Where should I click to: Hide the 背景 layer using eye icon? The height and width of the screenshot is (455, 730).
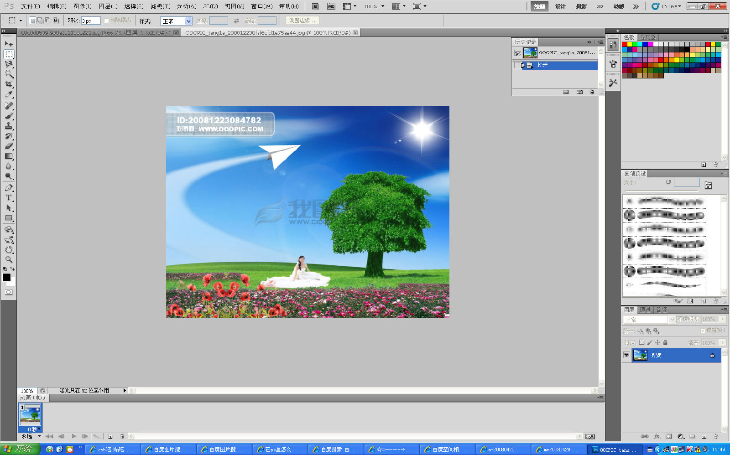tap(626, 355)
